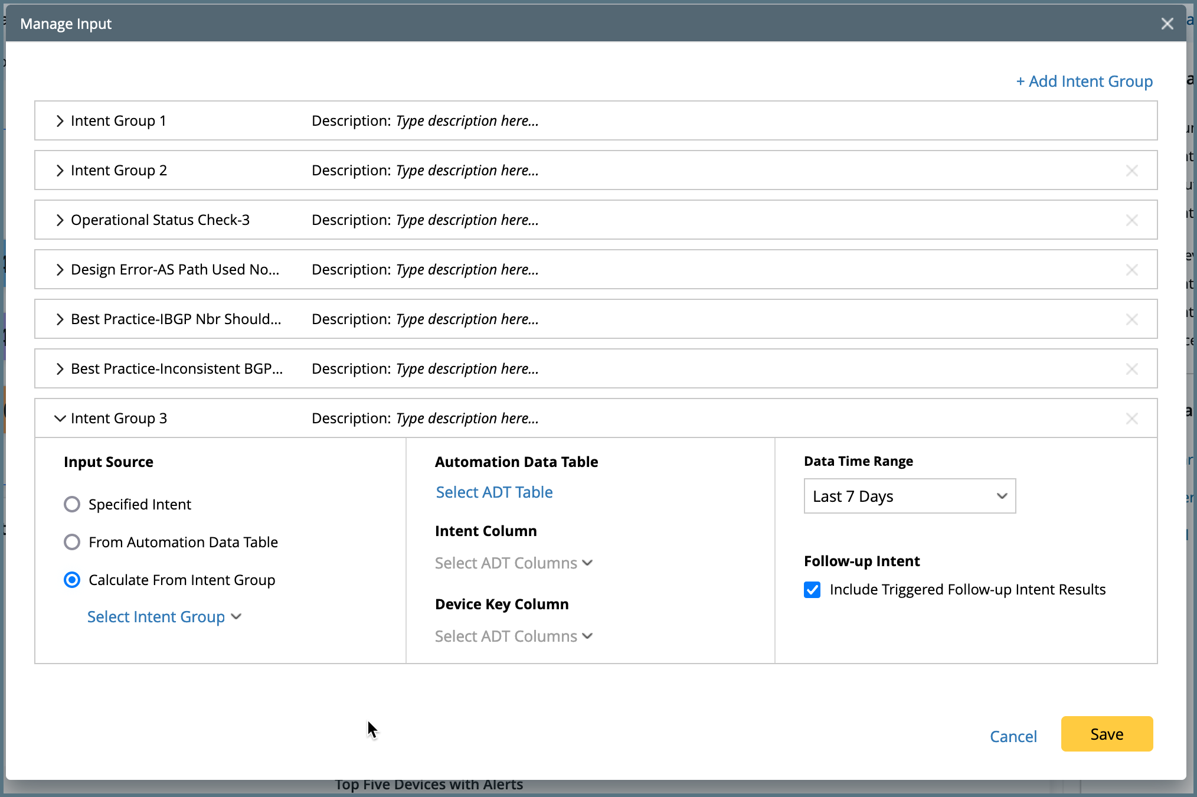Remove Design Error-AS Path group with X
Screen dimensions: 1197x797
point(1131,270)
